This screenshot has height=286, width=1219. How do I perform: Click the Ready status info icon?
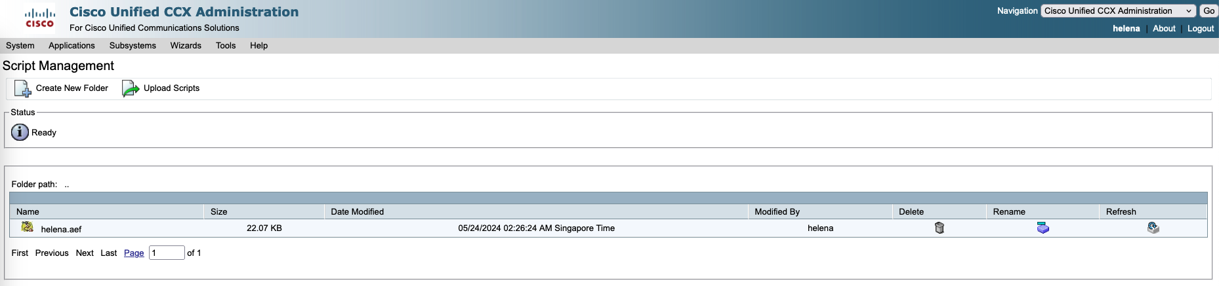point(20,132)
